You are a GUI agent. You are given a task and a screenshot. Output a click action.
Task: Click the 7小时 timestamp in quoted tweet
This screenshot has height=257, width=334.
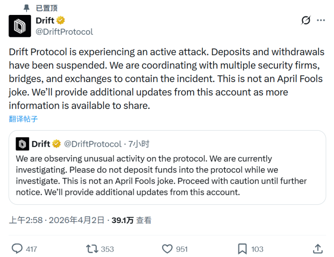(x=139, y=144)
